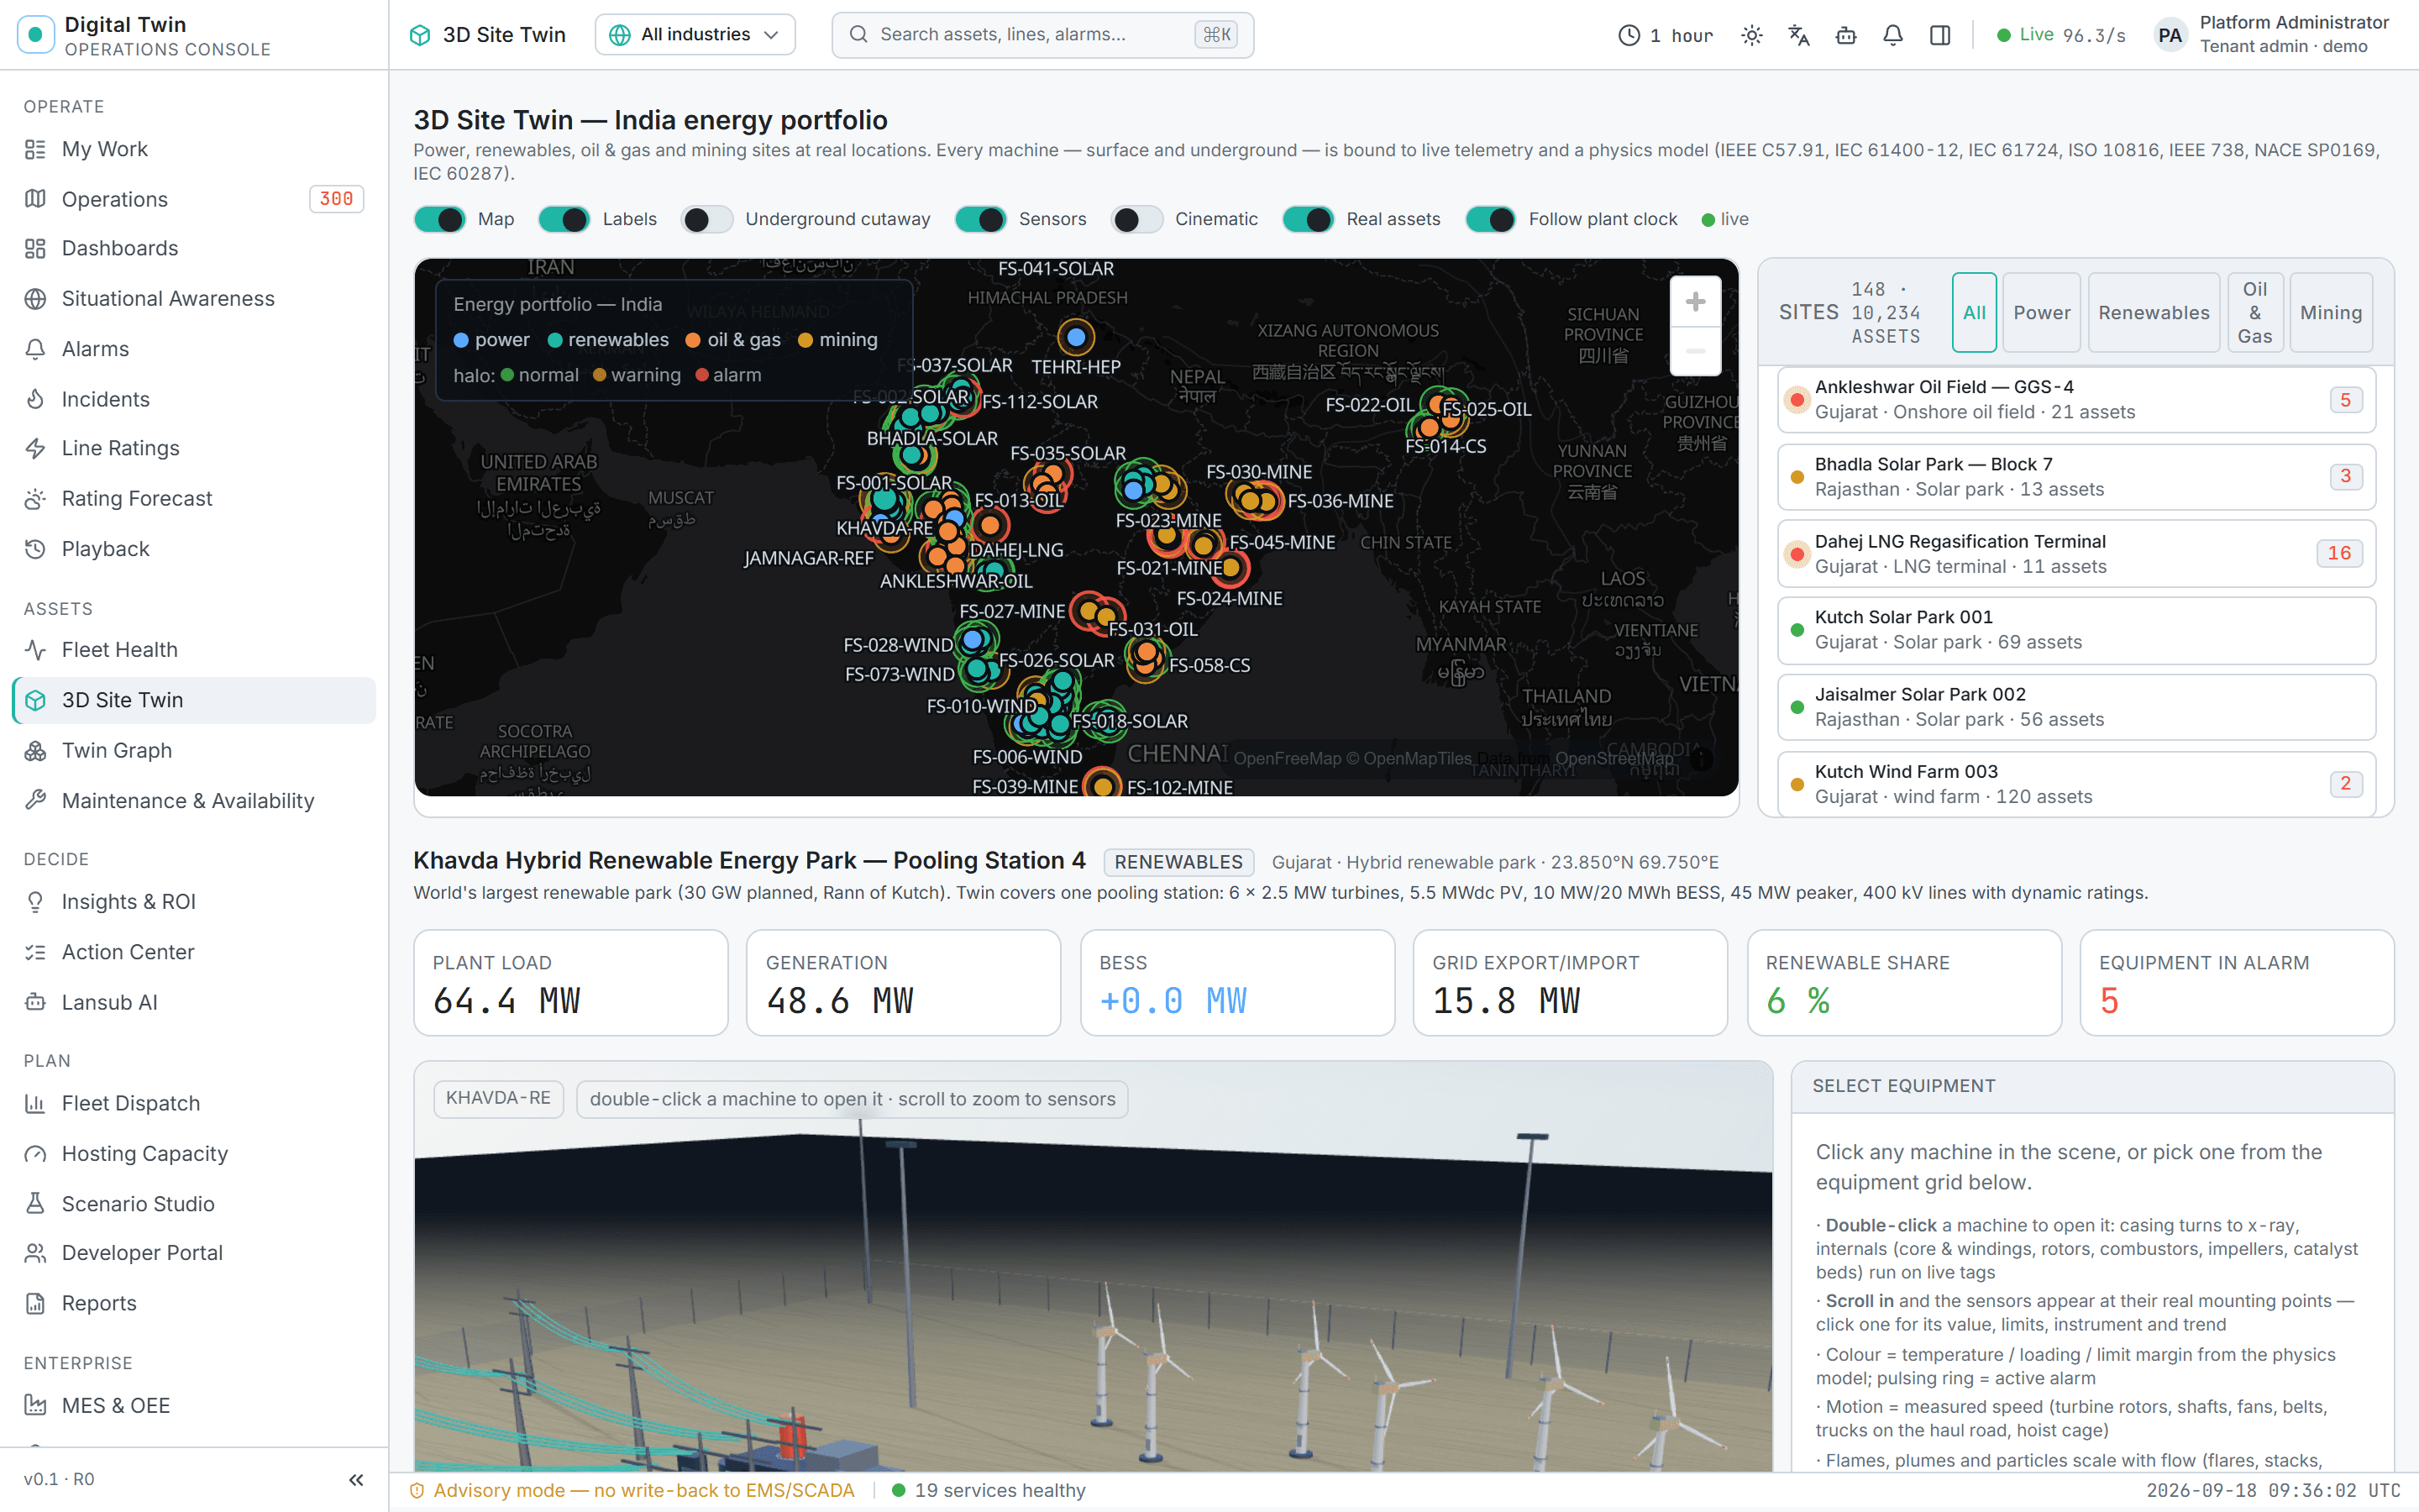Toggle side panel layout icon in header
Image resolution: width=2419 pixels, height=1512 pixels.
(x=1940, y=35)
